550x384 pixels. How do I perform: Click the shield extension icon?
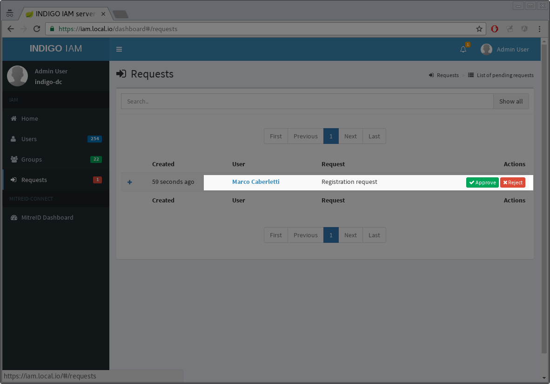524,29
